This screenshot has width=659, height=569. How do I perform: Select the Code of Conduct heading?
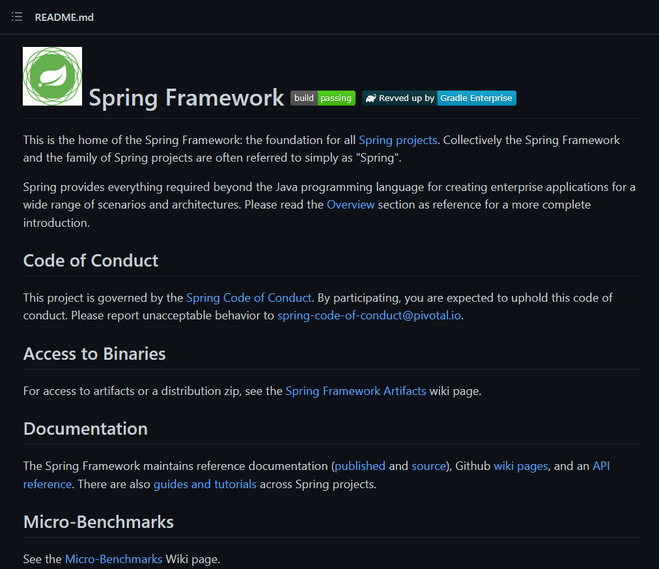(91, 261)
